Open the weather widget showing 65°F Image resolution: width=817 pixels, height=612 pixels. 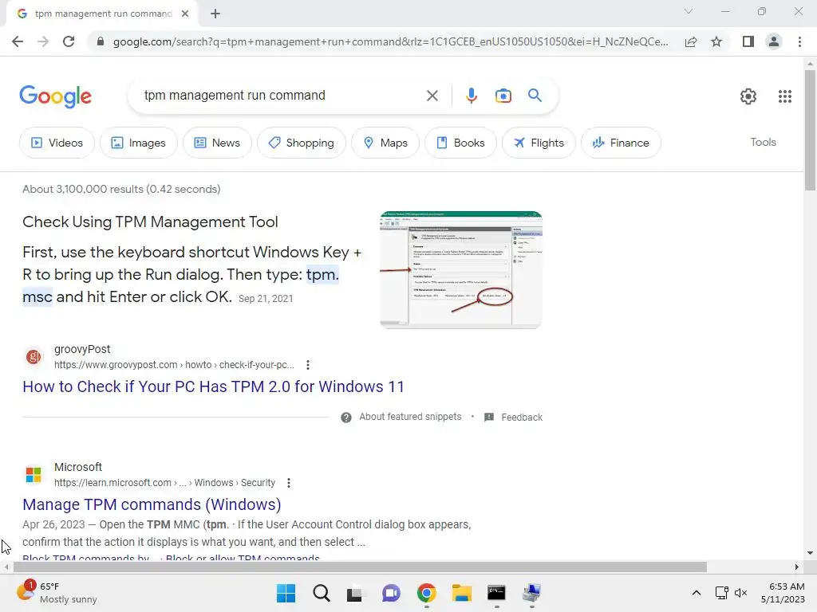coord(57,593)
